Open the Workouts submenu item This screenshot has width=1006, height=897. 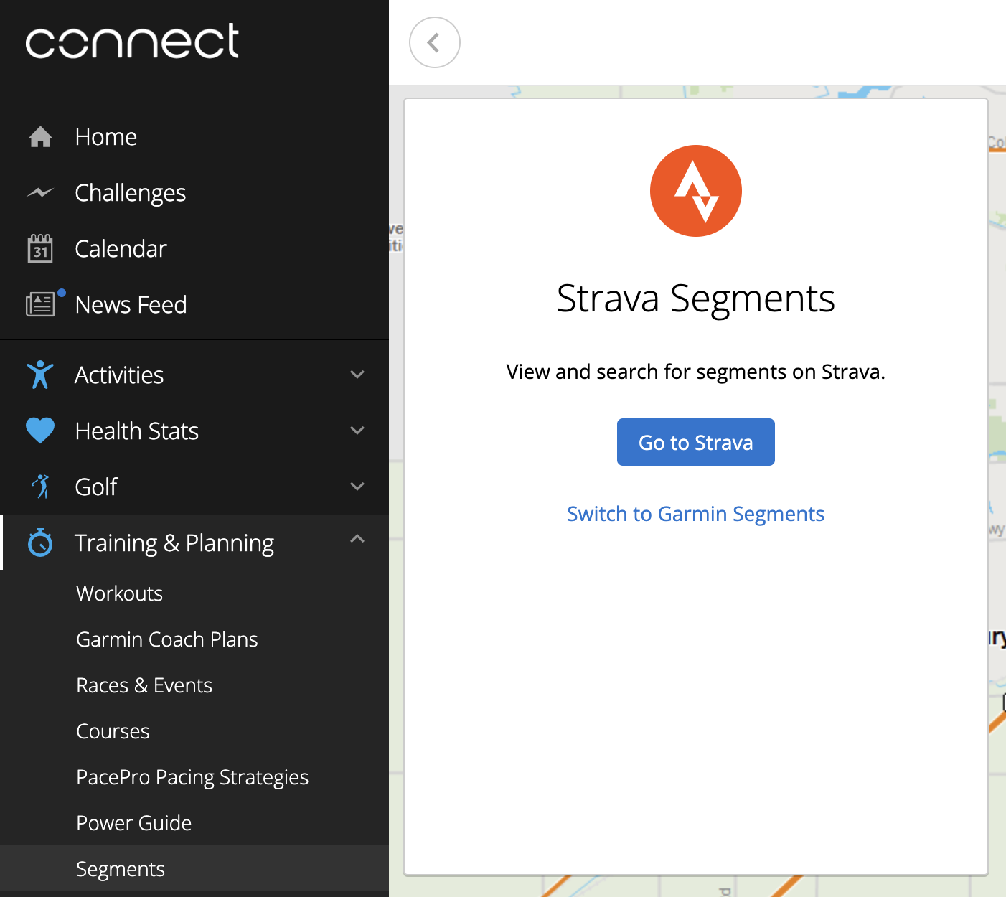click(x=120, y=593)
